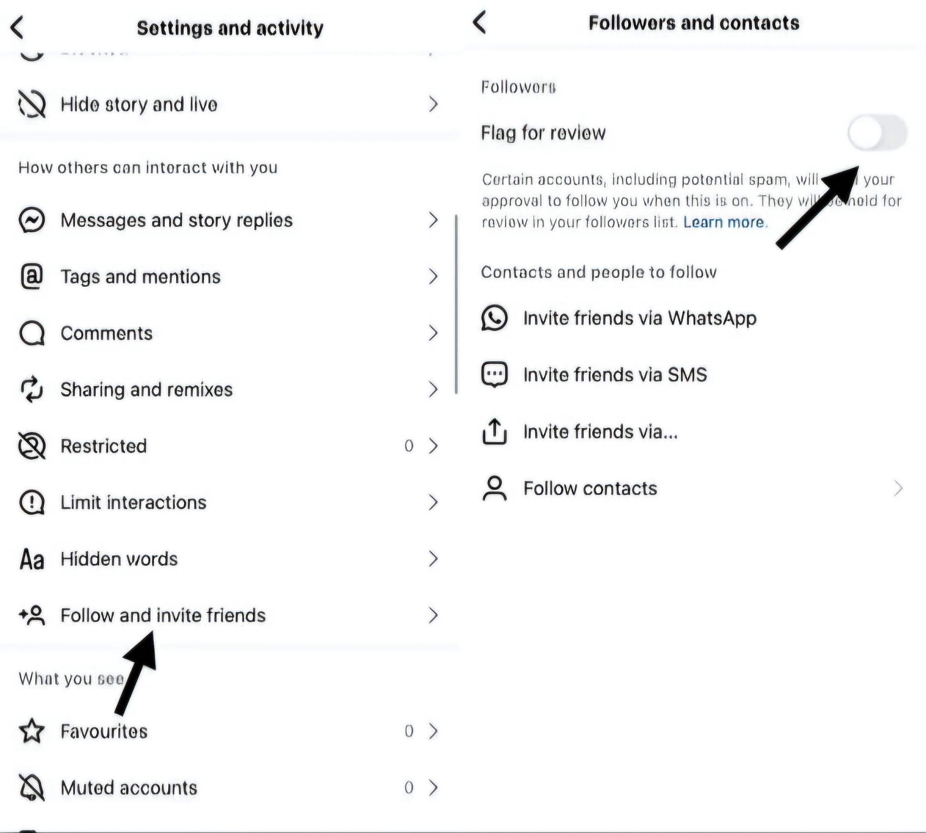This screenshot has height=833, width=926.
Task: Click the settings list scrollbar
Action: tap(456, 304)
